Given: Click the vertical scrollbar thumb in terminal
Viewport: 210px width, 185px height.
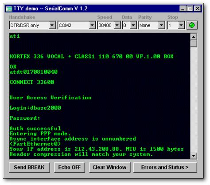Looking at the screenshot, I should 194,43.
